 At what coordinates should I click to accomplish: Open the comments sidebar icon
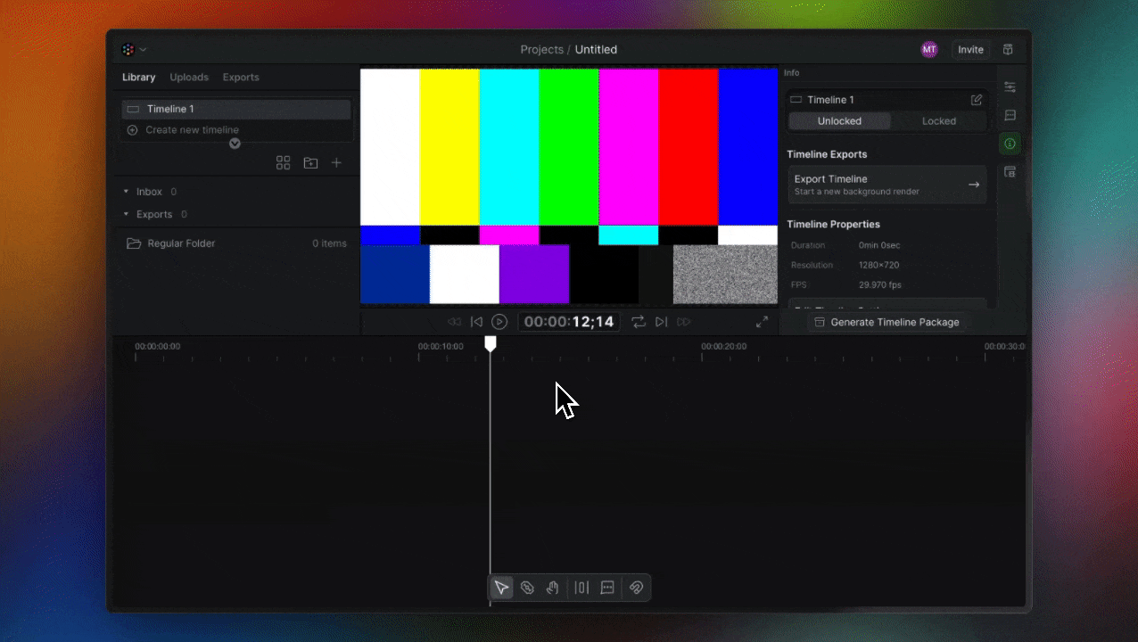1010,116
